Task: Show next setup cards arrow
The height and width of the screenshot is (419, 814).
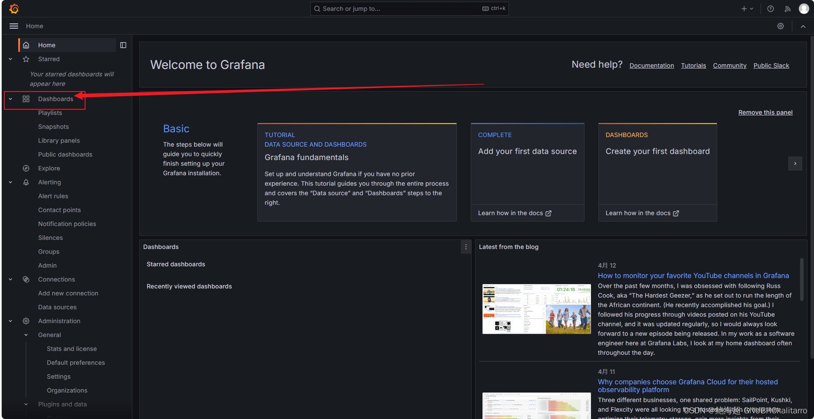Action: click(x=795, y=164)
